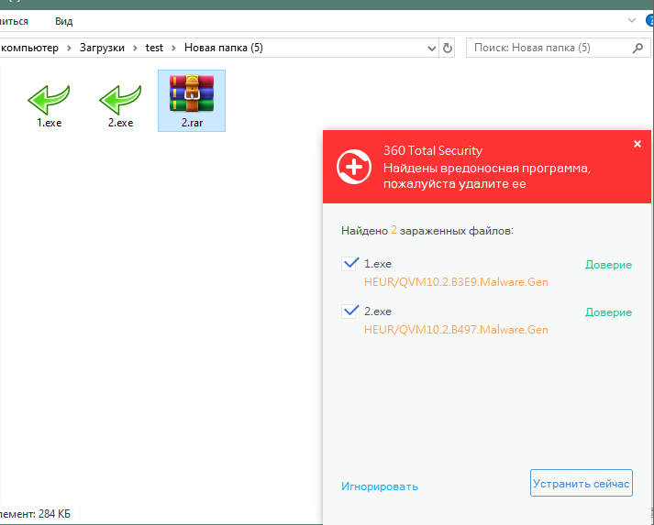The height and width of the screenshot is (525, 654).
Task: Close the 360 Total Security alert
Action: click(637, 144)
